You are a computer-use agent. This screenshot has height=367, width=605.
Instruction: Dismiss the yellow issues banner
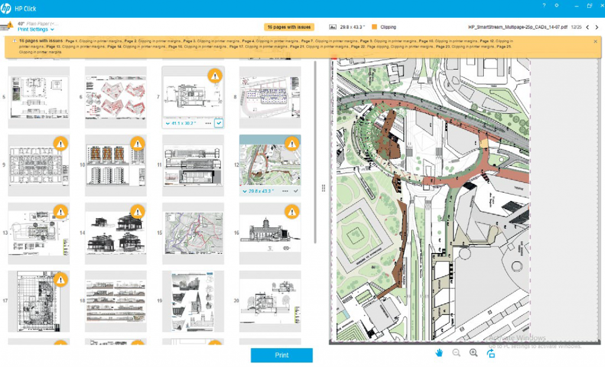tap(596, 41)
